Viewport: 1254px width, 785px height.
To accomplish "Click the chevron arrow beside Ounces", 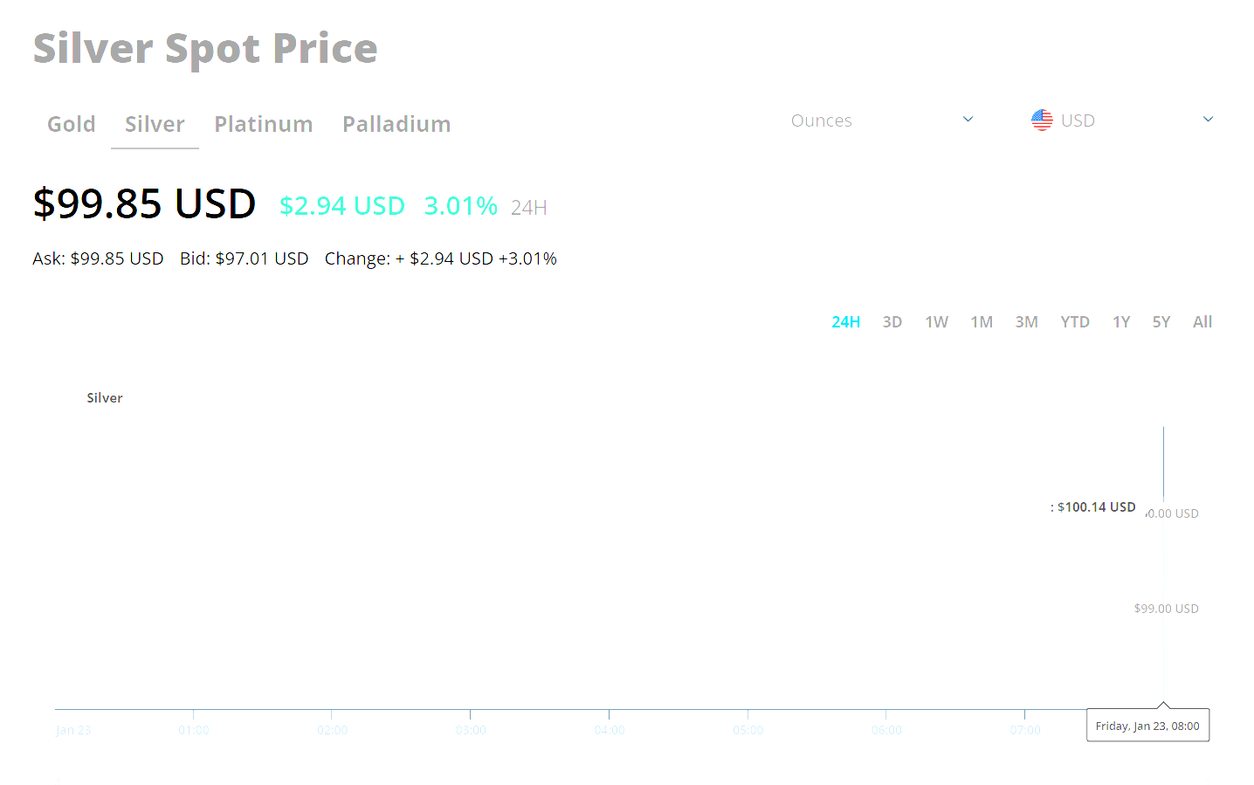I will [968, 120].
